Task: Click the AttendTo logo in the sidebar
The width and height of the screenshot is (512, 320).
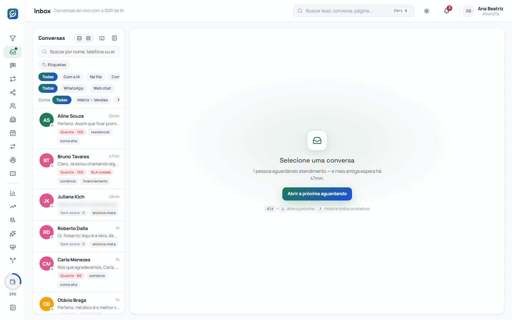Action: pyautogui.click(x=13, y=14)
